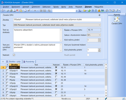Viewport: 126px width, 100px height.
Task: Select the Zkratka = pdp filter tab
Action: click(13, 62)
